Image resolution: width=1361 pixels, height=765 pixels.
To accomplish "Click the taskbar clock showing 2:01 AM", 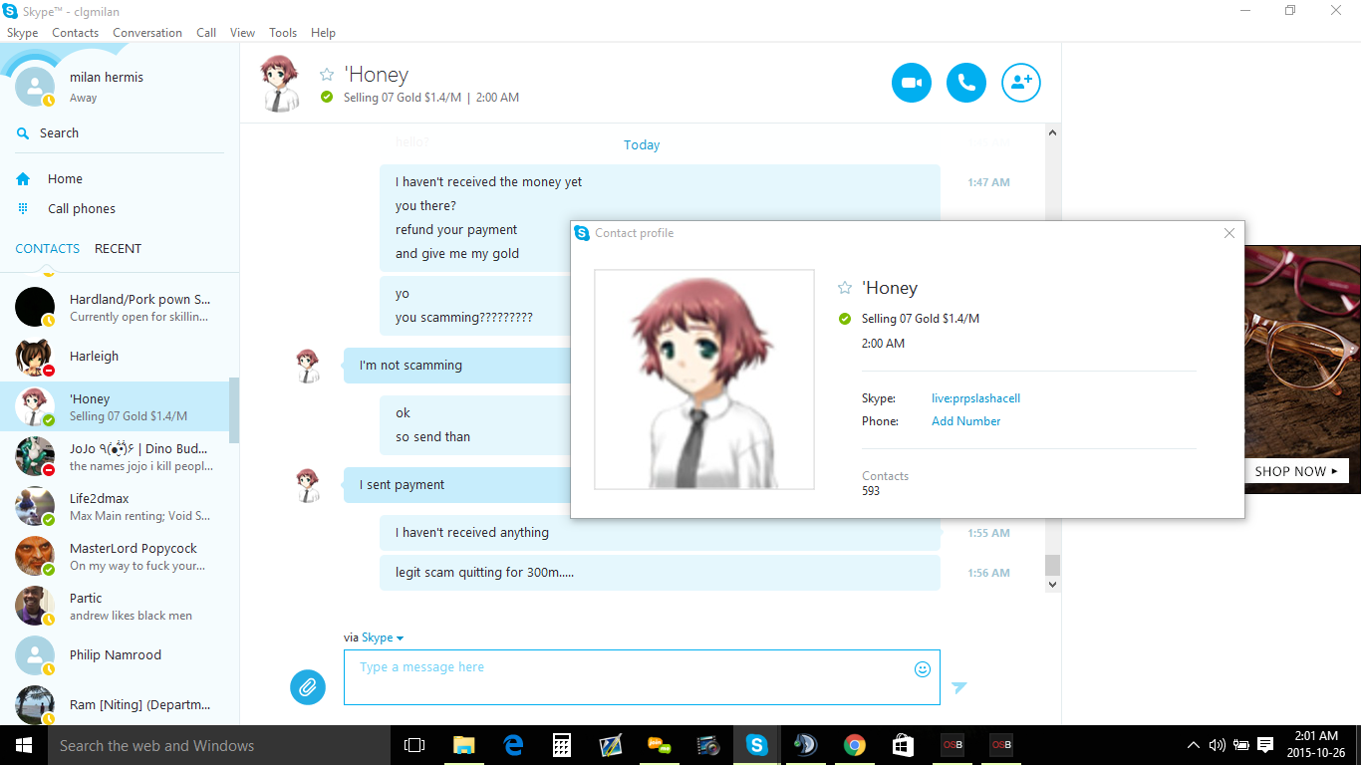I will [x=1317, y=745].
